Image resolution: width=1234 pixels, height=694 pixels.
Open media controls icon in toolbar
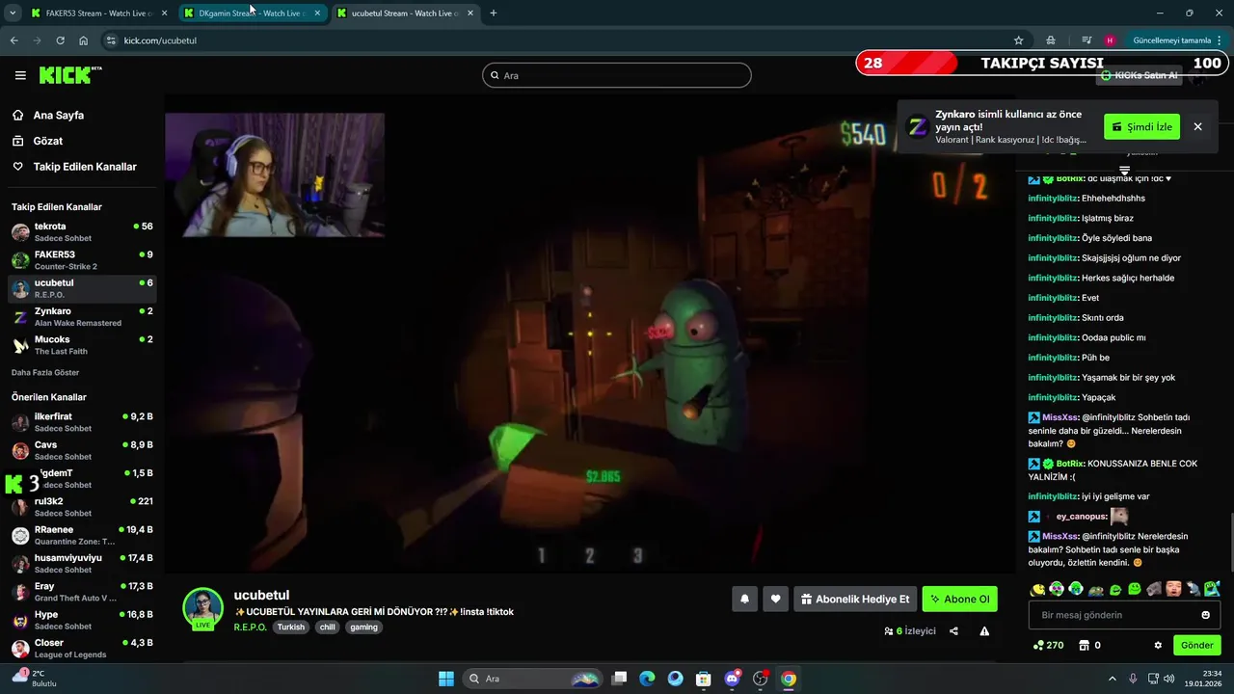coord(1086,40)
